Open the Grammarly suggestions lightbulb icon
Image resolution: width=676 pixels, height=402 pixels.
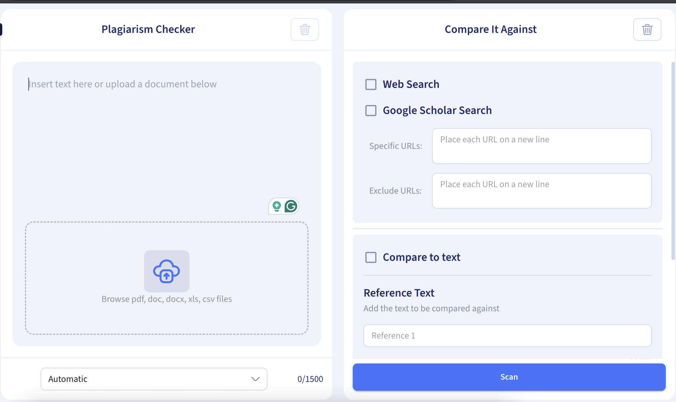click(x=276, y=206)
